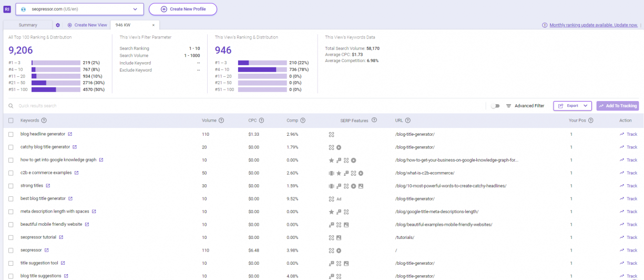Click Create New Profile button
This screenshot has width=644, height=280.
pos(183,9)
